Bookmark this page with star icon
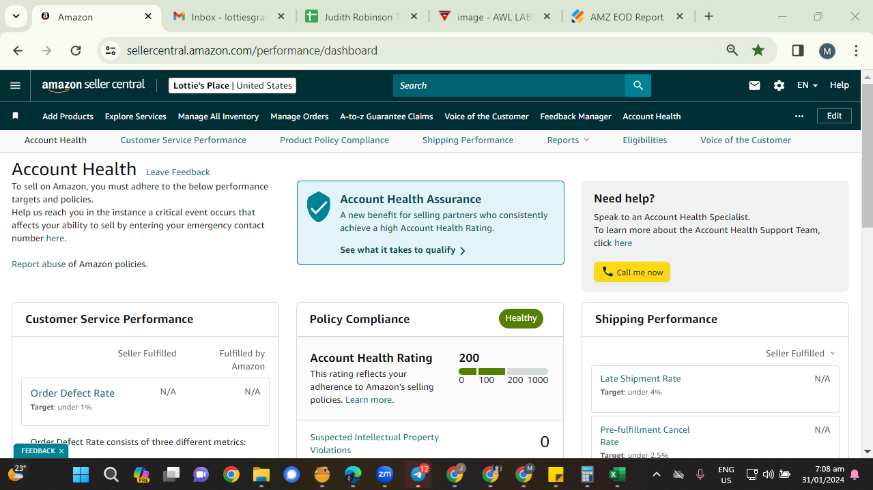873x490 pixels. pos(758,50)
